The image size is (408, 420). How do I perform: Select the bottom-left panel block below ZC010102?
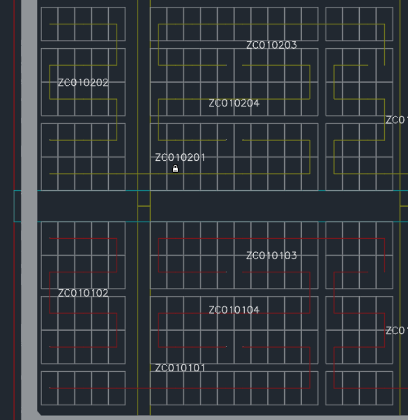click(83, 388)
